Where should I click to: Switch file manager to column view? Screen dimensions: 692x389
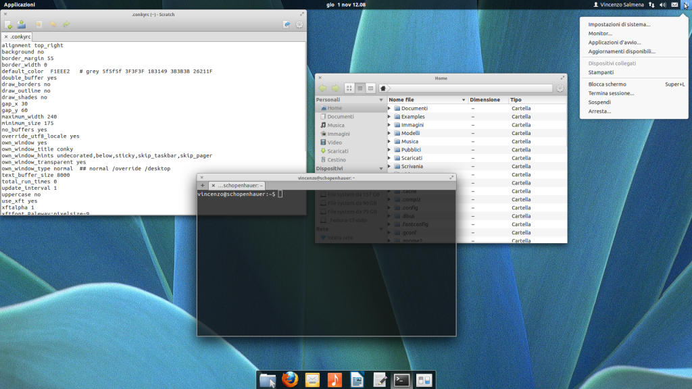click(371, 88)
